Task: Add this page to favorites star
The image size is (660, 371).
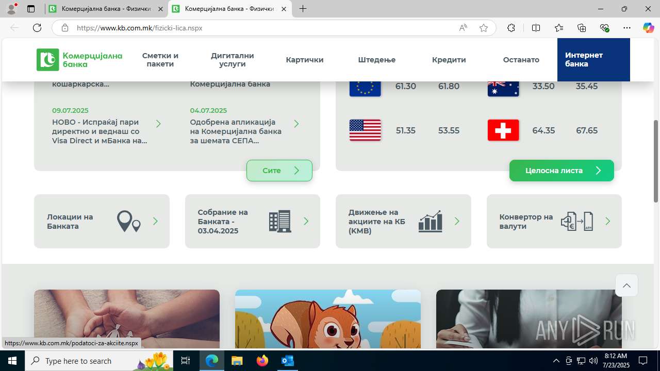Action: tap(484, 28)
